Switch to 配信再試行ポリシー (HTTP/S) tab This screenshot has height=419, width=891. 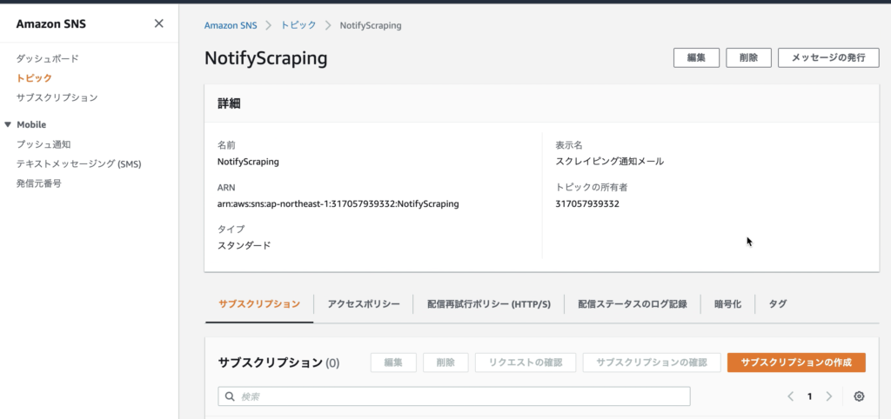489,304
